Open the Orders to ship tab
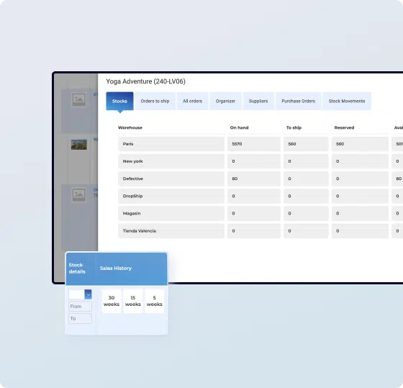This screenshot has width=403, height=388. click(x=155, y=101)
